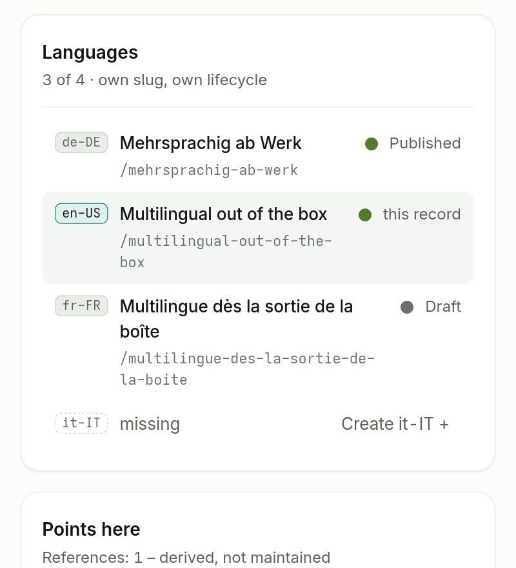516x568 pixels.
Task: Click the fr-FR locale badge
Action: (x=81, y=306)
